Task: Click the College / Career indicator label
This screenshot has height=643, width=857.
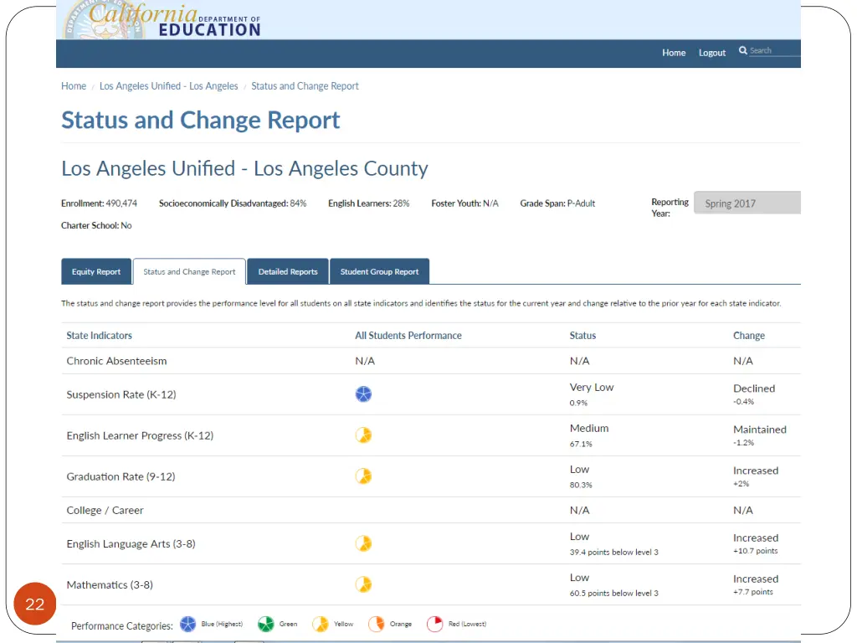Action: pyautogui.click(x=105, y=510)
